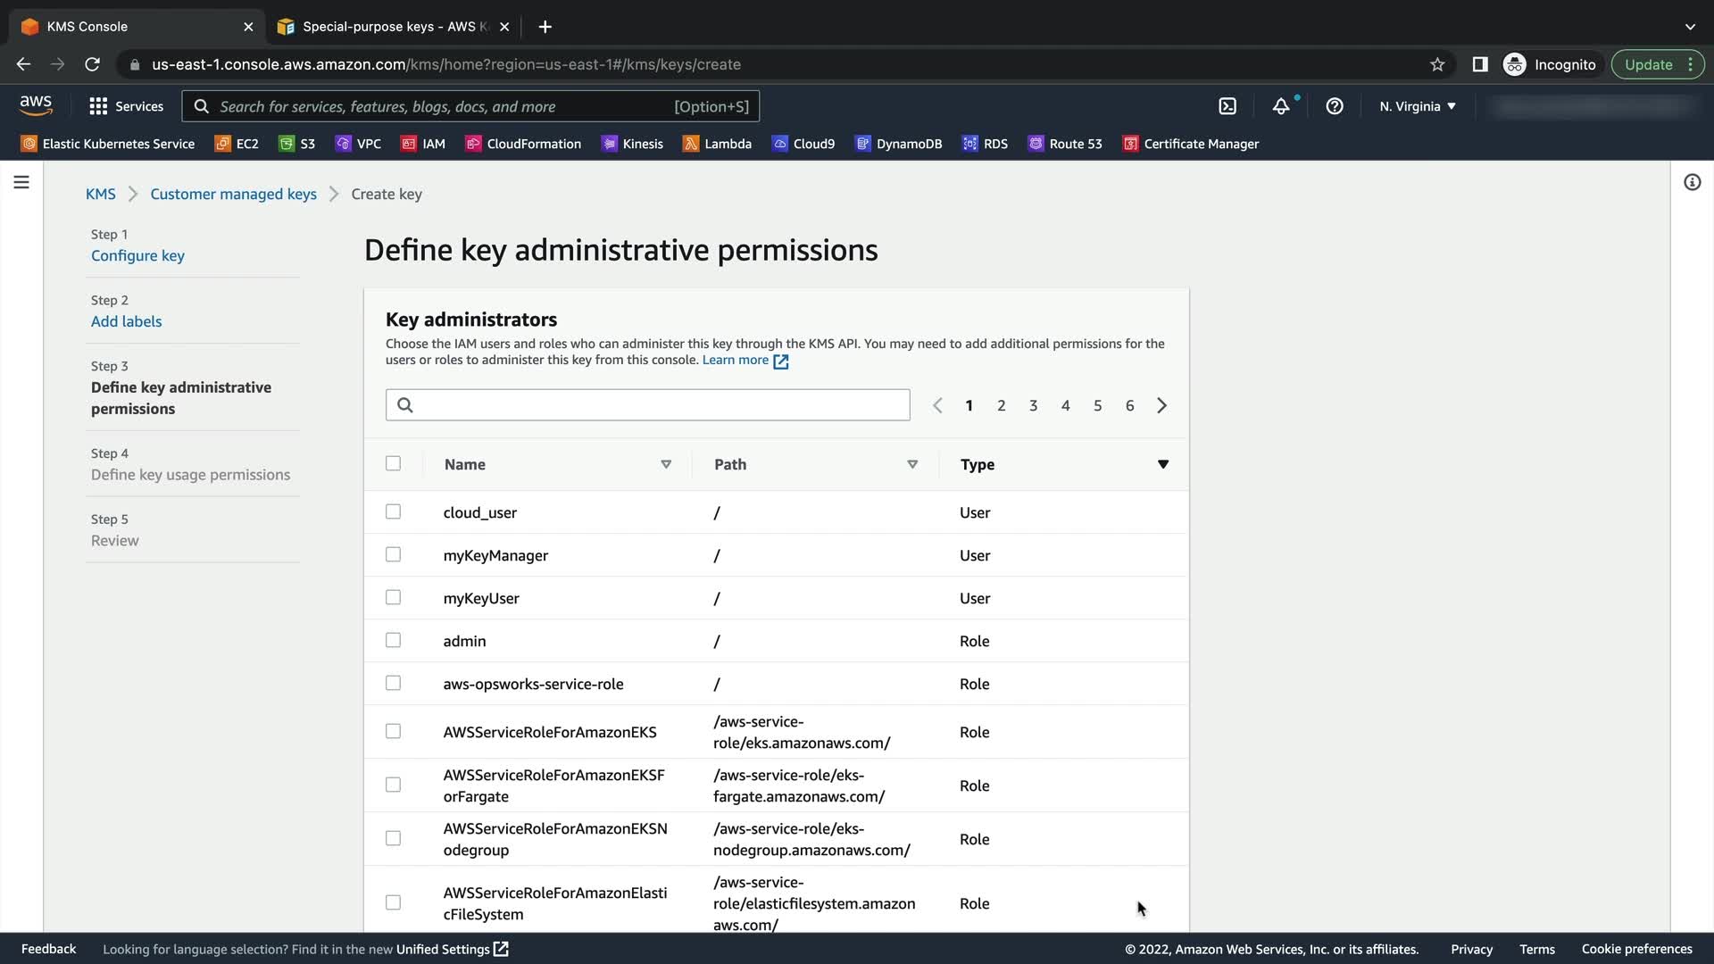Bookmark page with star icon
The width and height of the screenshot is (1714, 964).
pos(1437,64)
